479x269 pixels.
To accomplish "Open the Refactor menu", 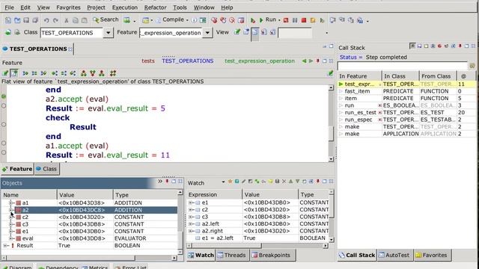I will (155, 7).
